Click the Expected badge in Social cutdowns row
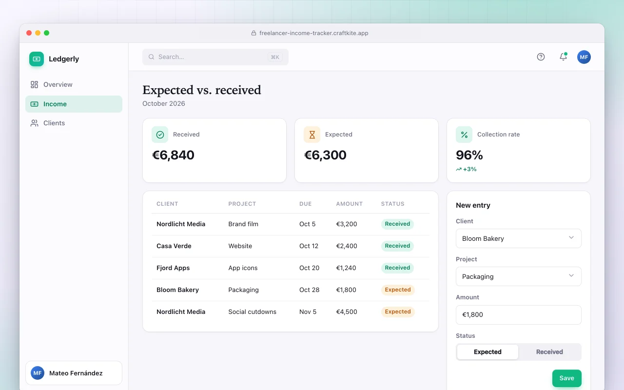Screen dimensions: 624x390 pos(398,312)
